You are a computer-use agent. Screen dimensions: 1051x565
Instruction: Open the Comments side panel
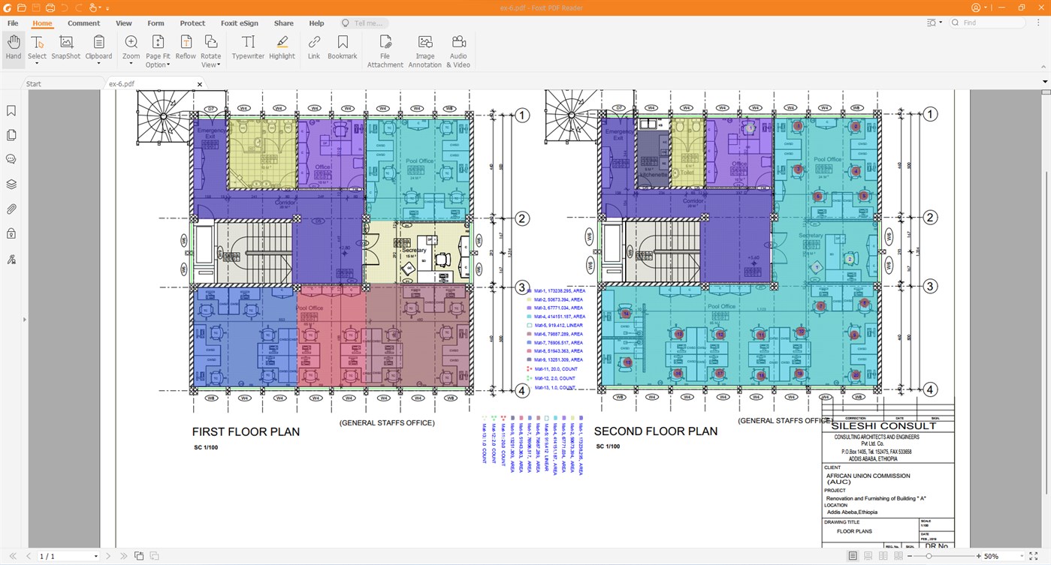pyautogui.click(x=11, y=159)
